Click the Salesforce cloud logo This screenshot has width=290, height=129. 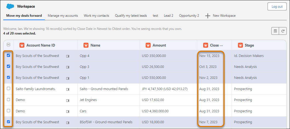coord(10,6)
